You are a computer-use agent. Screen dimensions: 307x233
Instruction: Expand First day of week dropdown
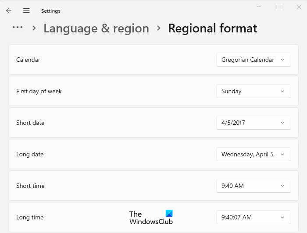(253, 91)
